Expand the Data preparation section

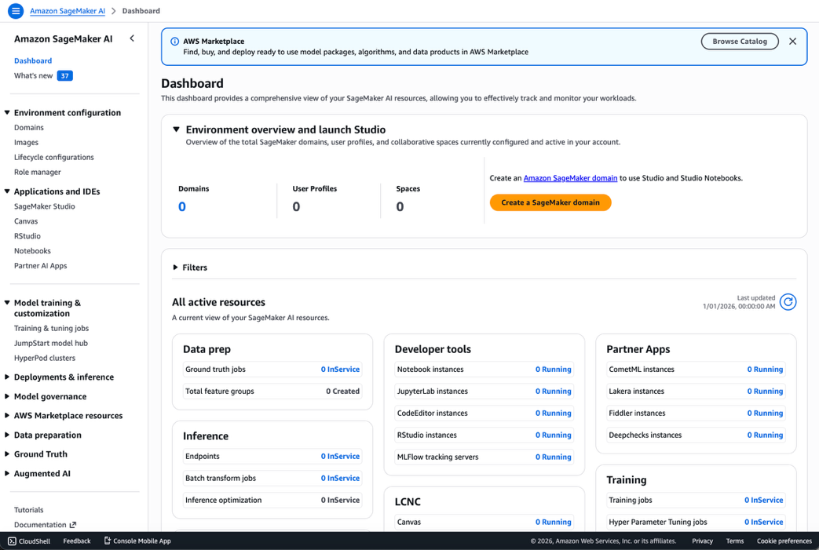(7, 434)
